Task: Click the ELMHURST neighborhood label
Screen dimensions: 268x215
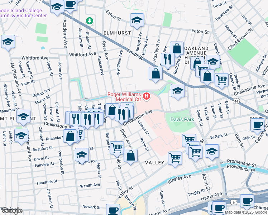Action: tap(117, 33)
